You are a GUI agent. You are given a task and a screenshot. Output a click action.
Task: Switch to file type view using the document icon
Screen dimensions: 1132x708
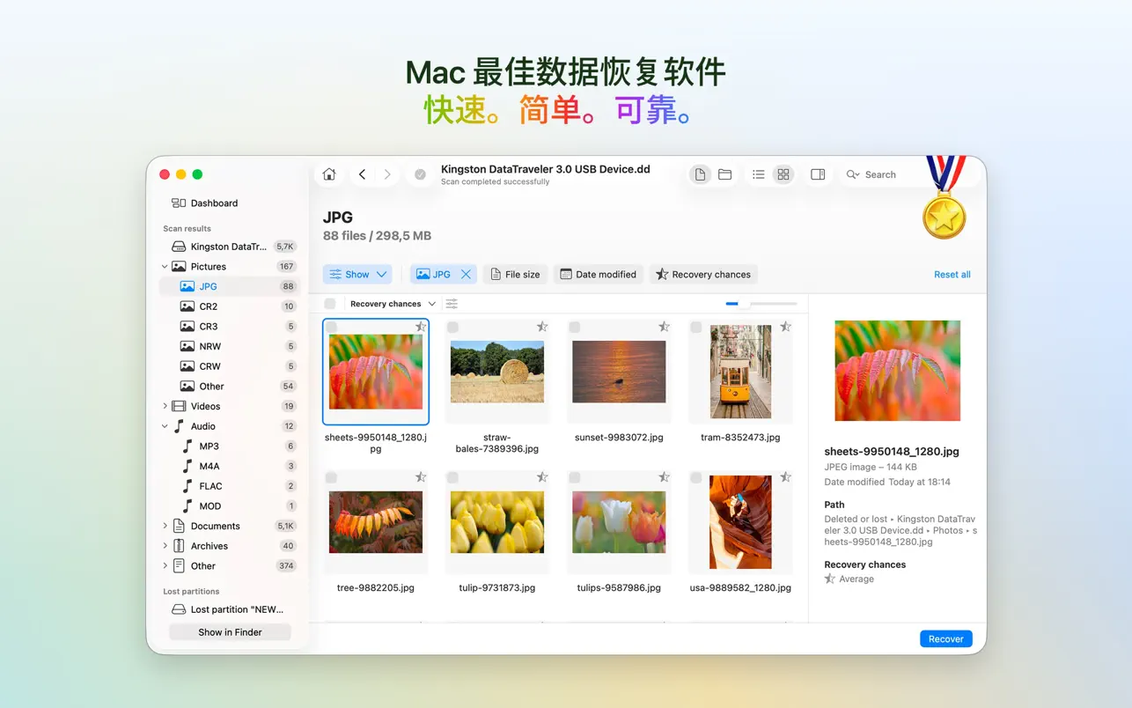pyautogui.click(x=700, y=174)
